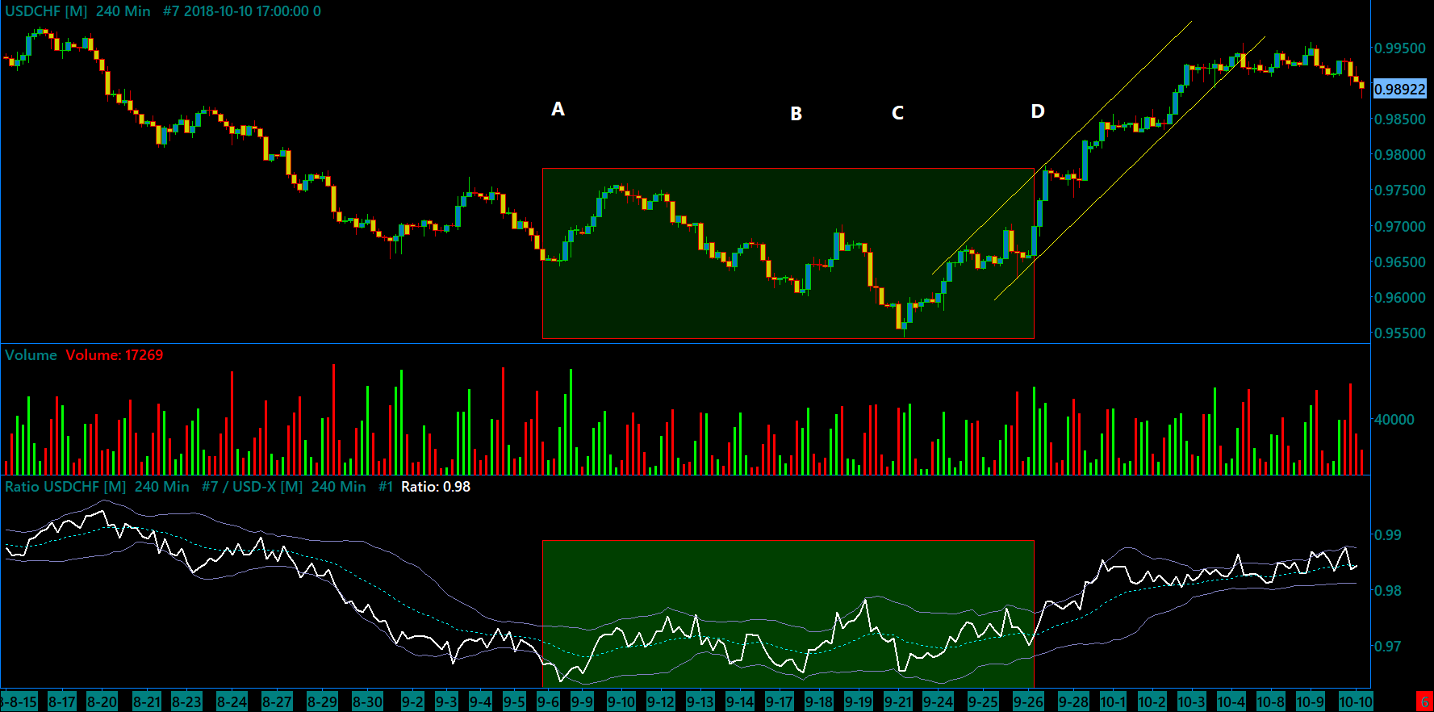Click the USD-X [M] symbol in ratio title
This screenshot has height=712, width=1434.
tap(268, 487)
